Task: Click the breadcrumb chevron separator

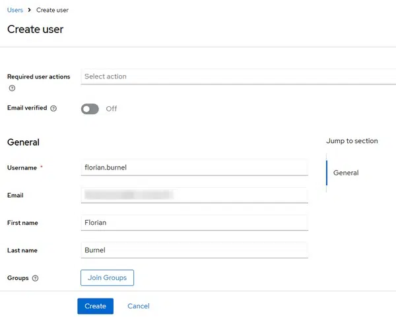Action: pos(30,10)
